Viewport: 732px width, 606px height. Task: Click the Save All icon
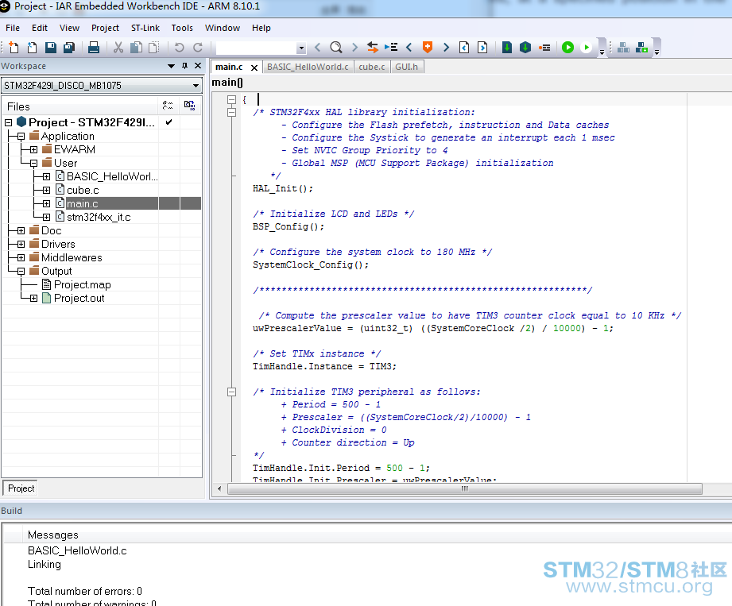point(69,48)
